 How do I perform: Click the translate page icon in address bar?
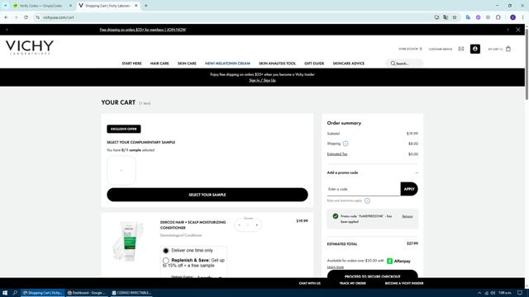446,17
